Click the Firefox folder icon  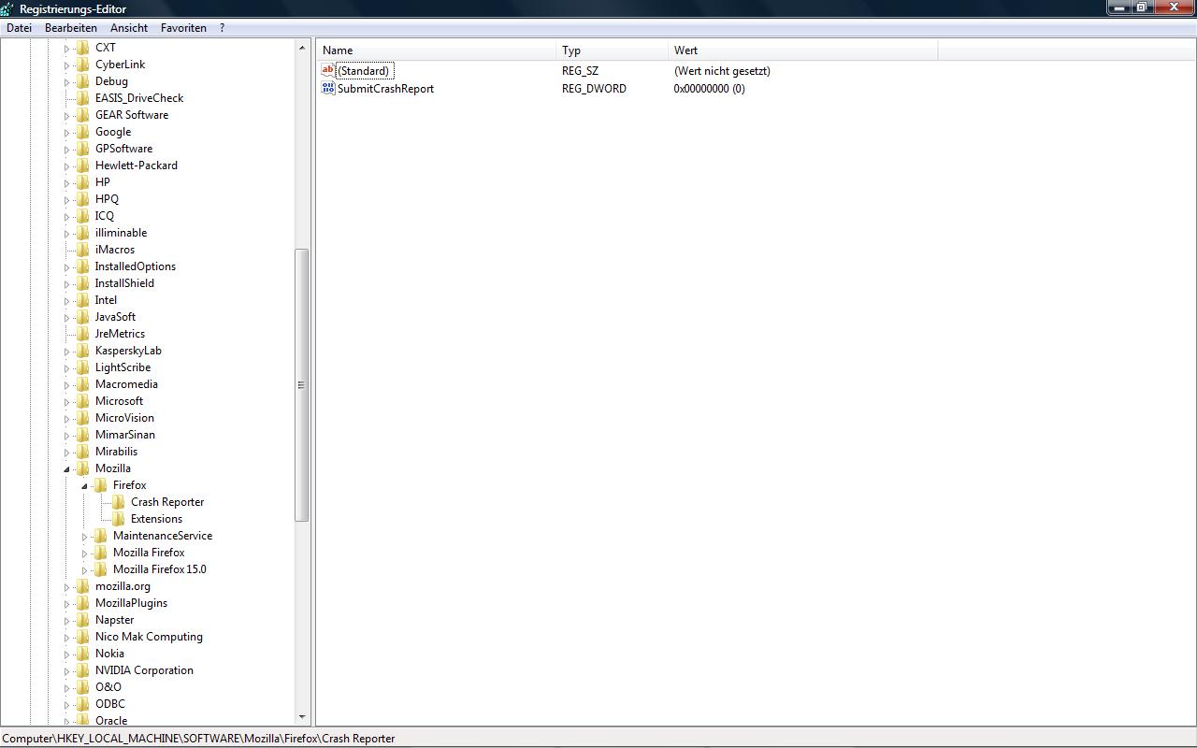(x=101, y=485)
